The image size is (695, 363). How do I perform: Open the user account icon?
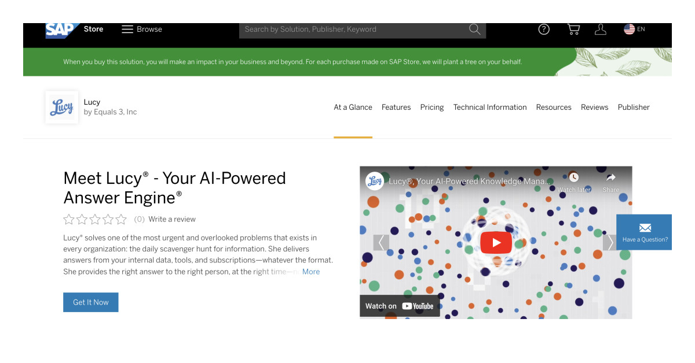601,29
